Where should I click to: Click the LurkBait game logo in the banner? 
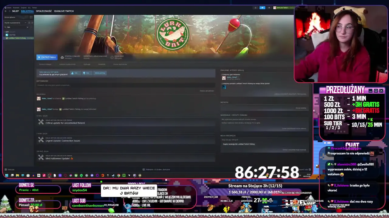pyautogui.click(x=173, y=34)
